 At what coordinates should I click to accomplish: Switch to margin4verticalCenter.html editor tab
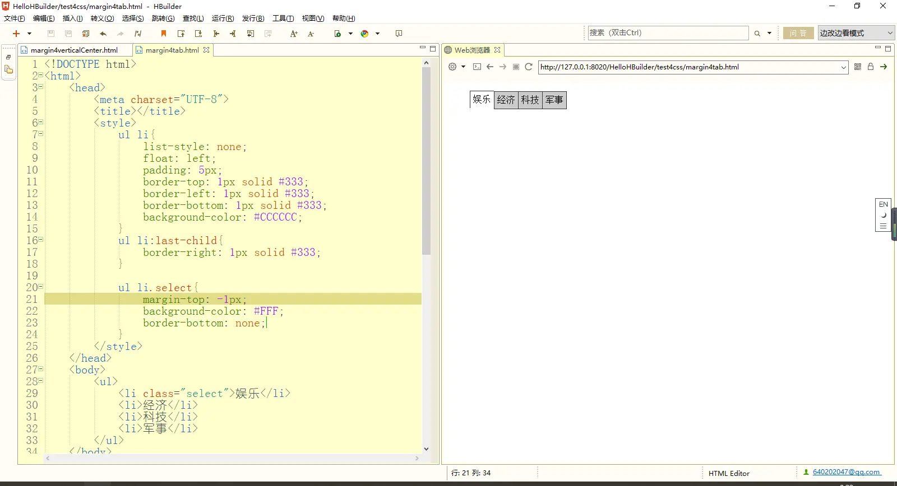click(74, 50)
